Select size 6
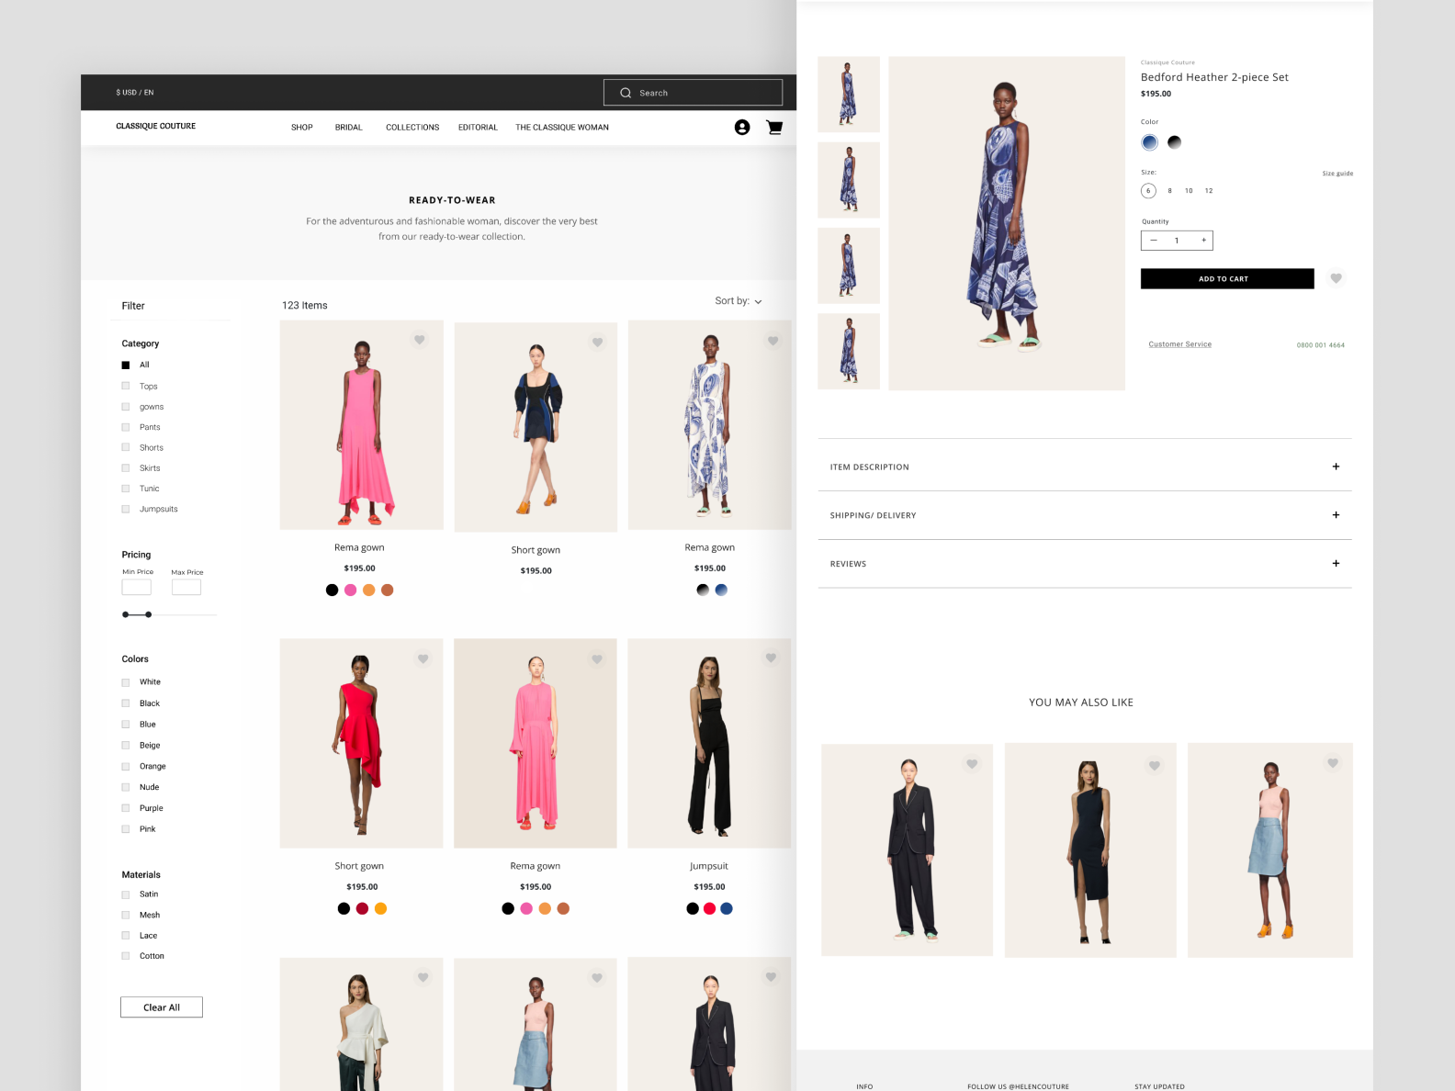1455x1091 pixels. coord(1148,191)
